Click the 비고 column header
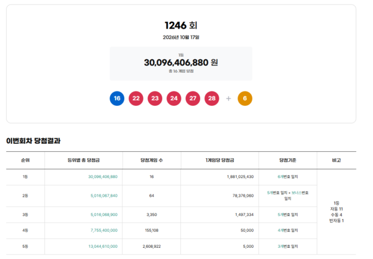 pos(336,160)
